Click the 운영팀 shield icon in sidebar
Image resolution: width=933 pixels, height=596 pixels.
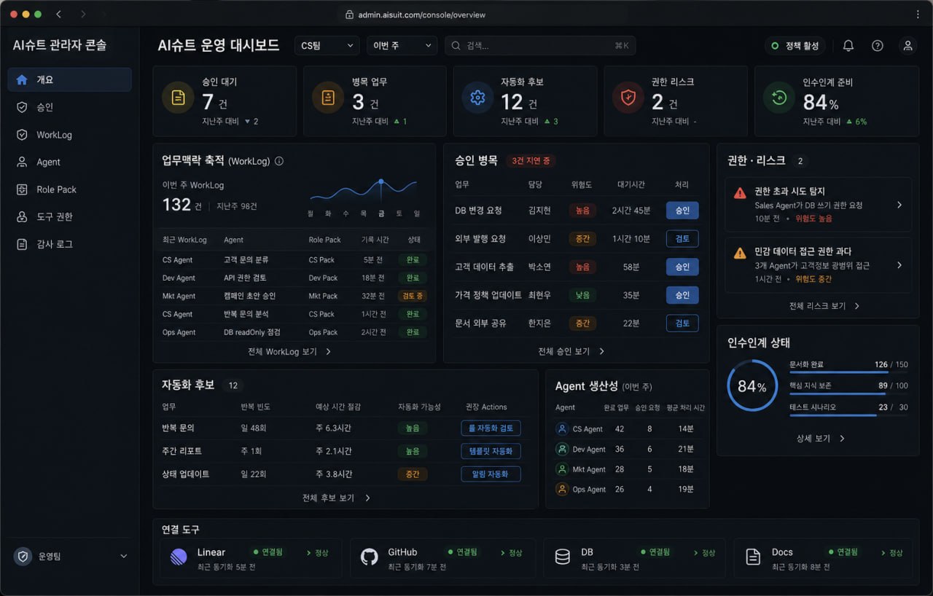point(23,556)
